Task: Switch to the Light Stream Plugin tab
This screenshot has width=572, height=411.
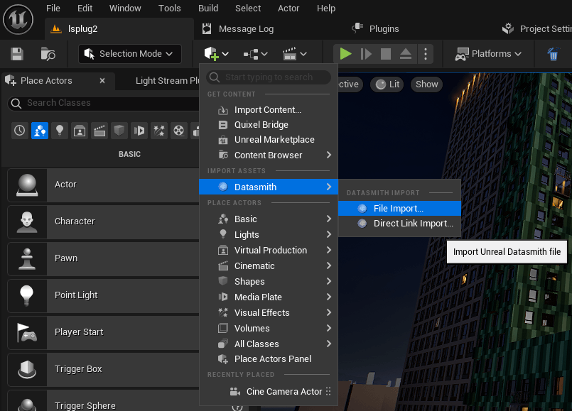Action: point(168,80)
